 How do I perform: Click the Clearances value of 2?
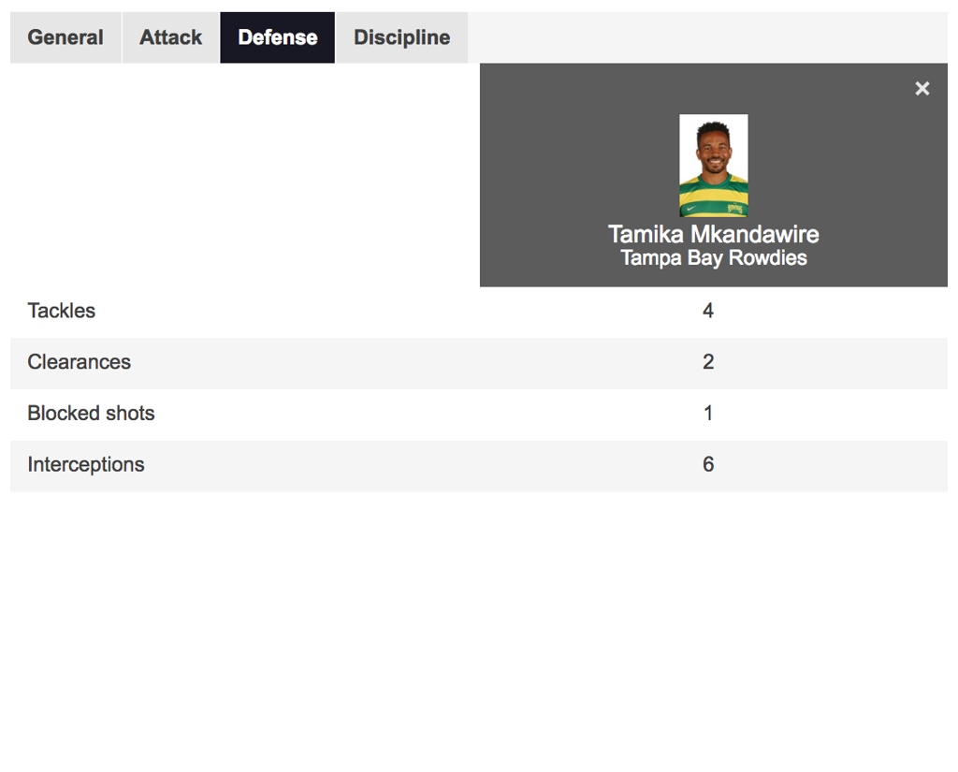coord(708,362)
